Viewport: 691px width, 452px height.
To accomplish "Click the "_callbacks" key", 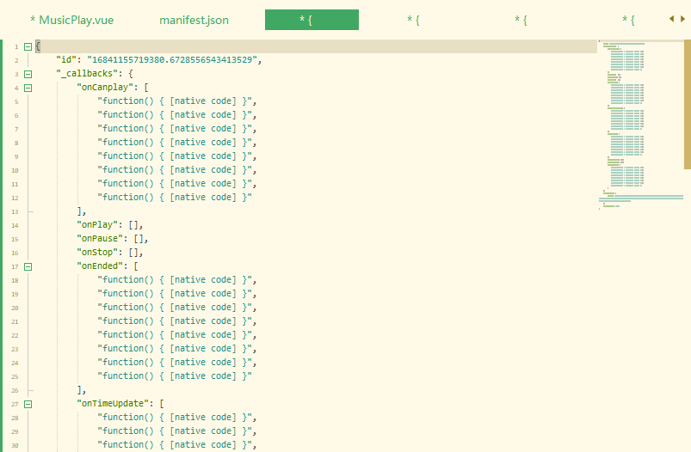I will 87,74.
